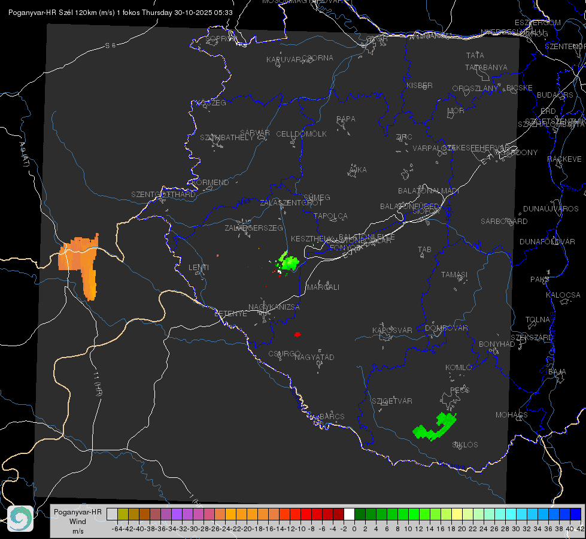
Task: Click the 'S 6' road label
Action: (x=110, y=46)
